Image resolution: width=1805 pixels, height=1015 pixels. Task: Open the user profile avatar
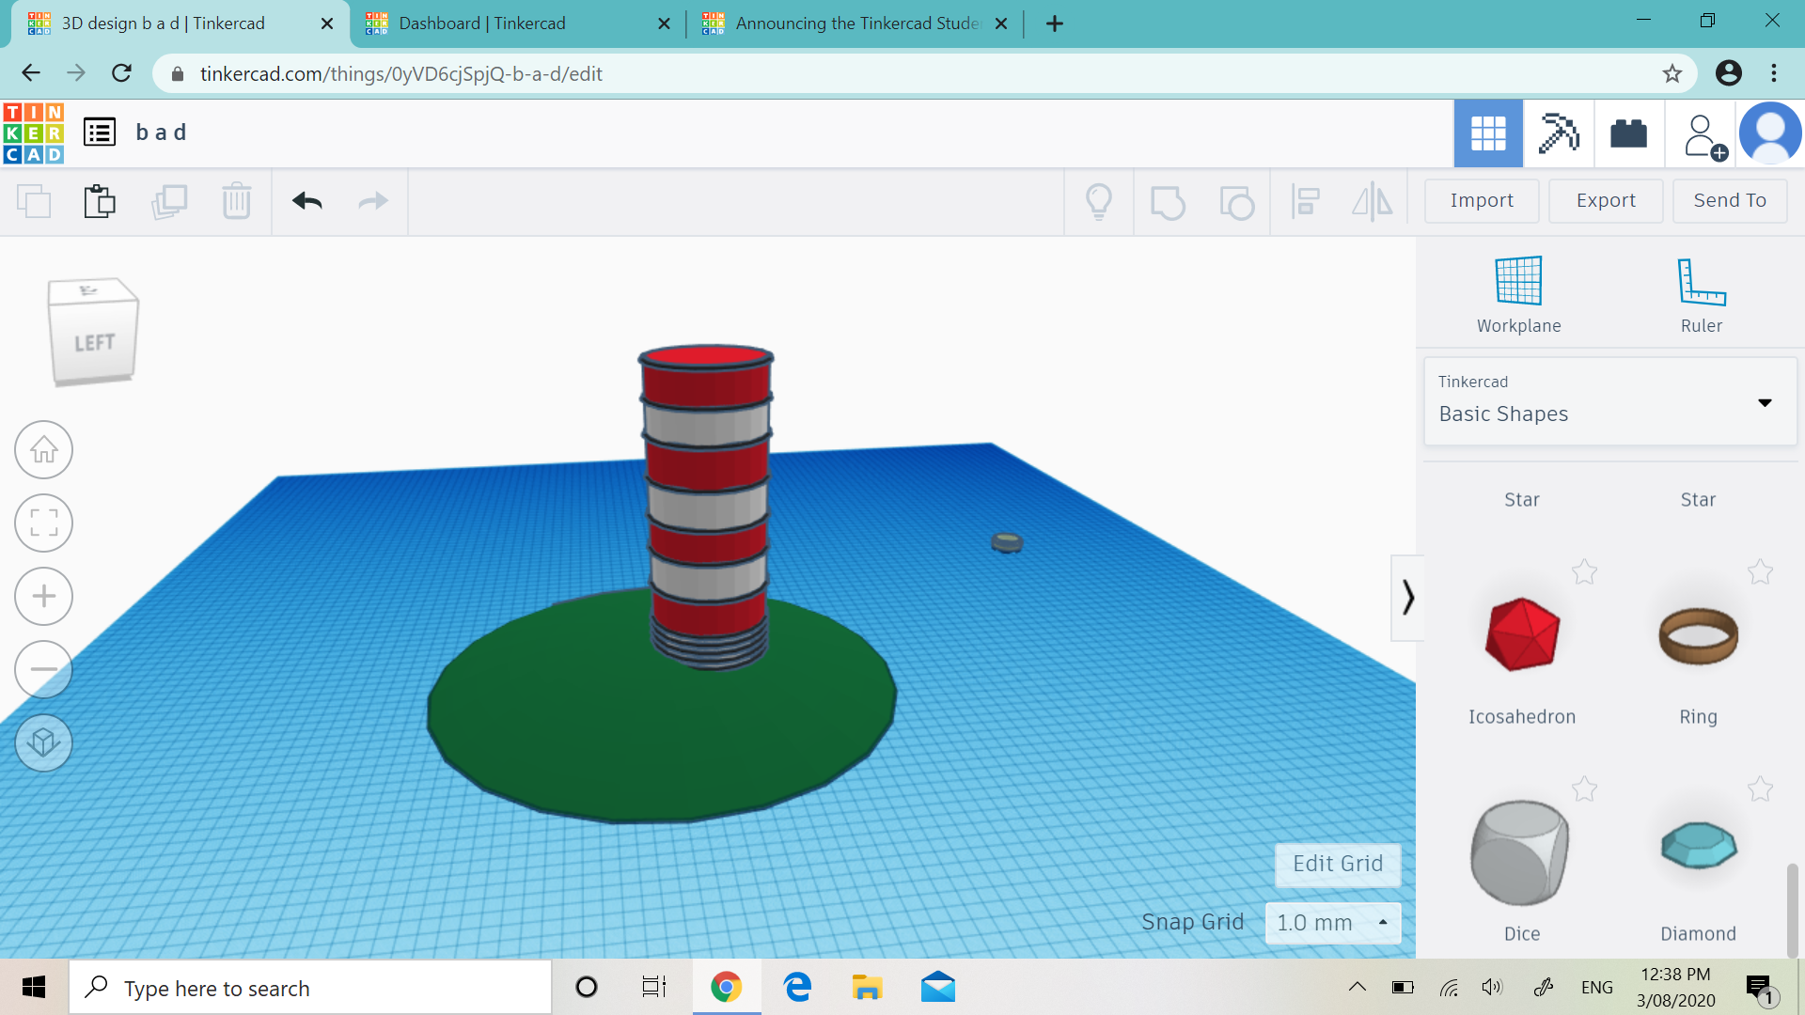(1770, 133)
